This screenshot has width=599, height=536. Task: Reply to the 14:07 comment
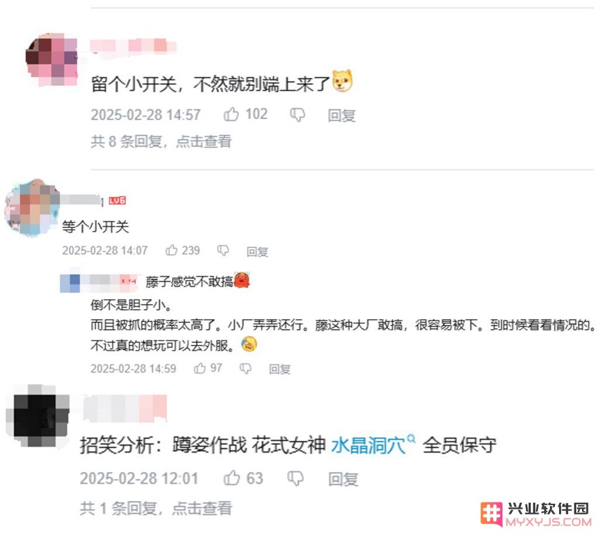coord(257,251)
